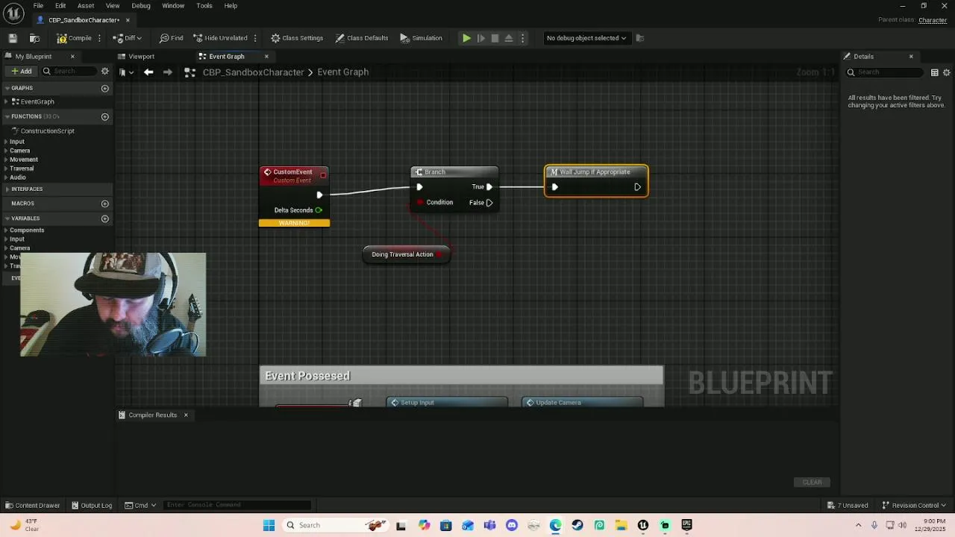
Task: Open My Blueprint settings gear
Action: pos(105,72)
